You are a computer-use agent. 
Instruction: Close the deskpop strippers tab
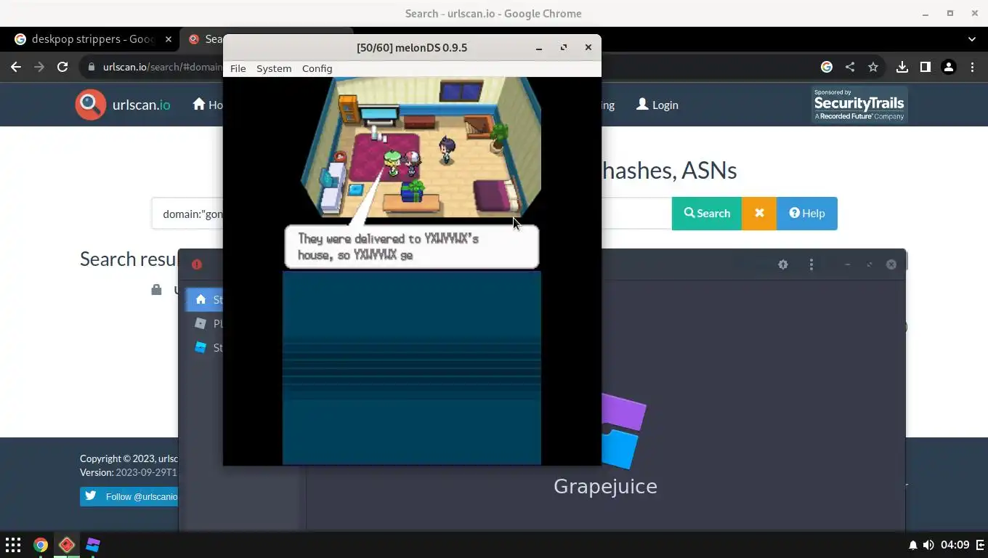tap(169, 39)
